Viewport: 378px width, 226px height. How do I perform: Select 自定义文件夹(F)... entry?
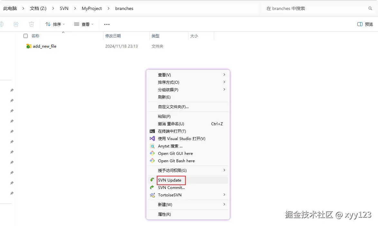[188, 107]
